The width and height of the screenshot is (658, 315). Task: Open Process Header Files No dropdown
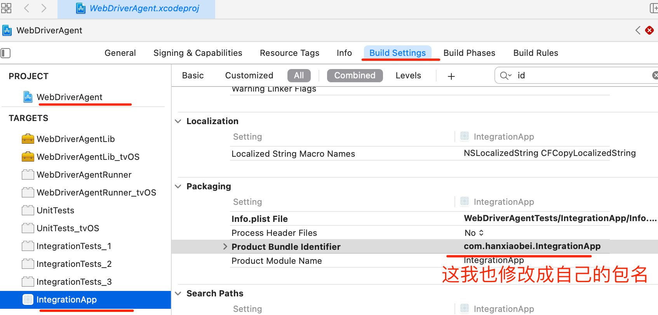tap(474, 233)
